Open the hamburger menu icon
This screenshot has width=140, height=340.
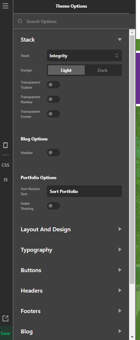pos(5,6)
